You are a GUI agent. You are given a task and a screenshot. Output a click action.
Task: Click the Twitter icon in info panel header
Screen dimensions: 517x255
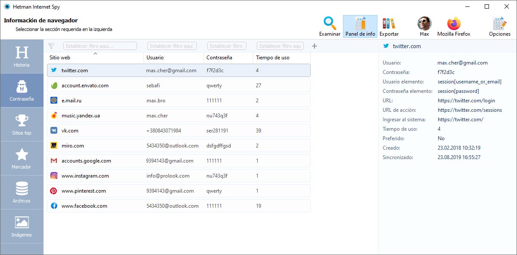(386, 46)
